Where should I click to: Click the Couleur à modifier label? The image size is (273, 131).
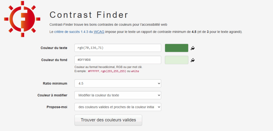52,95
